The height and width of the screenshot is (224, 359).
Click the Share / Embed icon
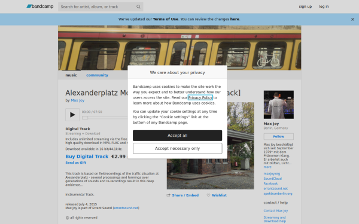pyautogui.click(x=169, y=195)
